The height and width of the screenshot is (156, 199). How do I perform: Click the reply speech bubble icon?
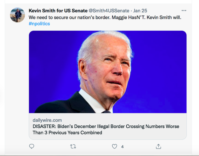32,146
